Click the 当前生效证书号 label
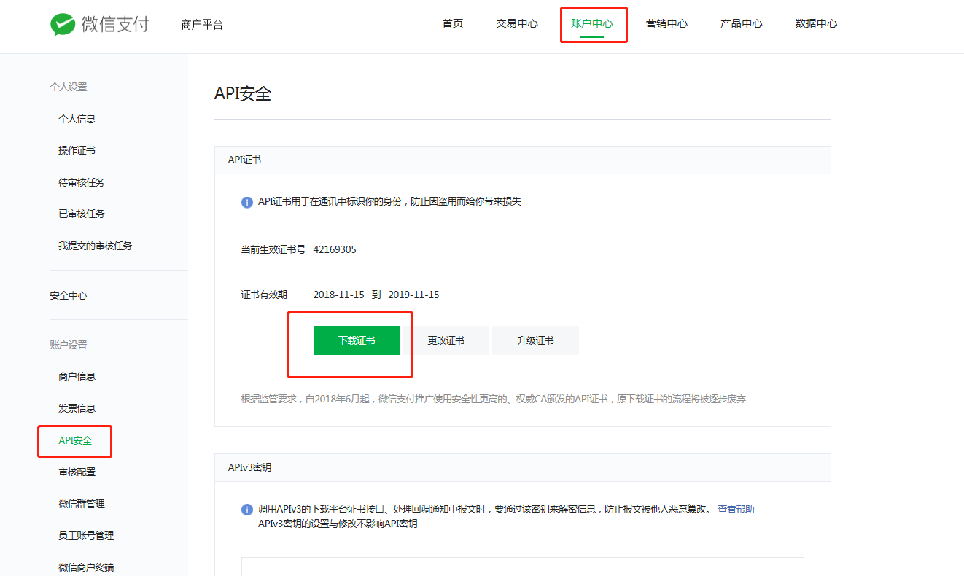This screenshot has height=576, width=964. coord(273,249)
